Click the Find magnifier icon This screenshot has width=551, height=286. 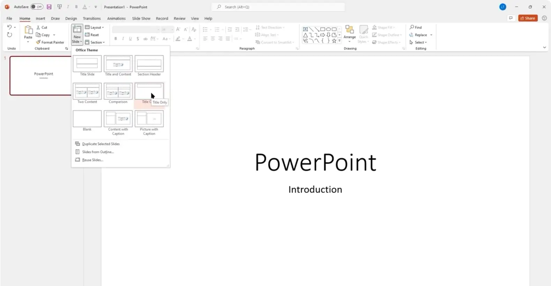pos(412,27)
